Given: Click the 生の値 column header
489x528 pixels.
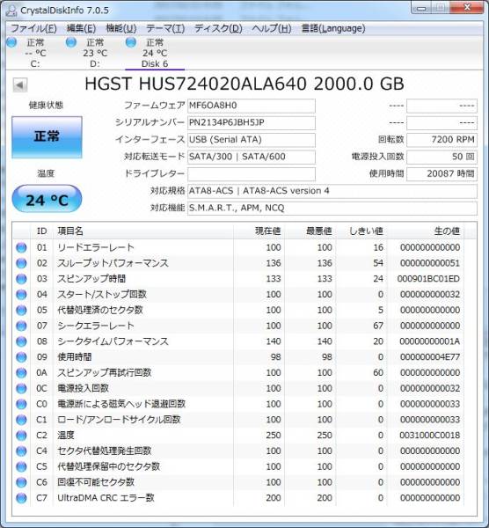Looking at the screenshot, I should tap(426, 231).
